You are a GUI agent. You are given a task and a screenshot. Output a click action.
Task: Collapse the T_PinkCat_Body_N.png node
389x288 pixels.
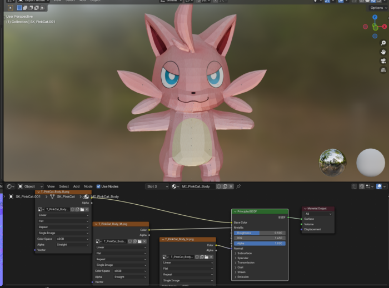click(163, 239)
